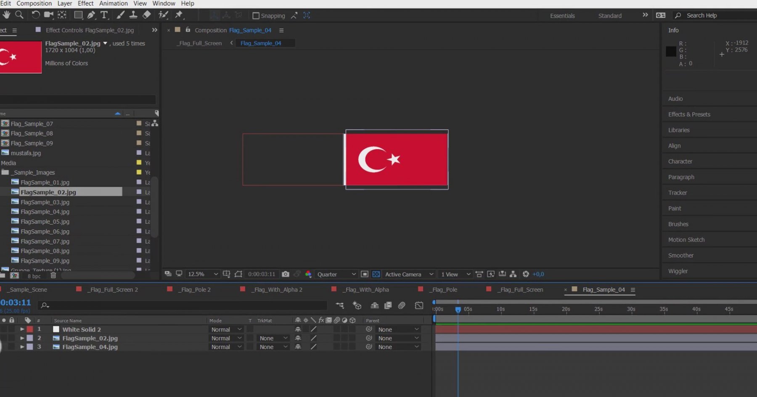Toggle the Fast Previews icon
The height and width of the screenshot is (397, 757).
tap(490, 274)
